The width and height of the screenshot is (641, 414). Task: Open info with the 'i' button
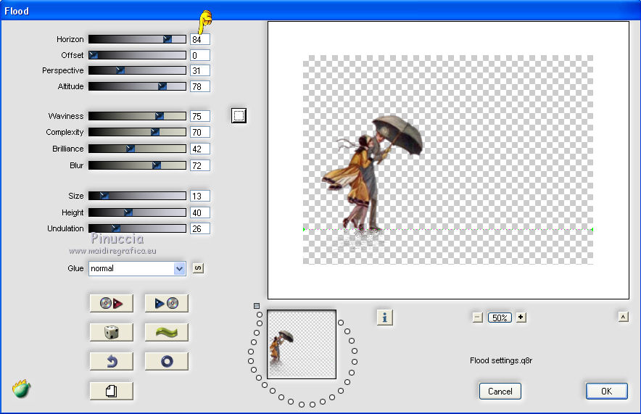pos(385,317)
